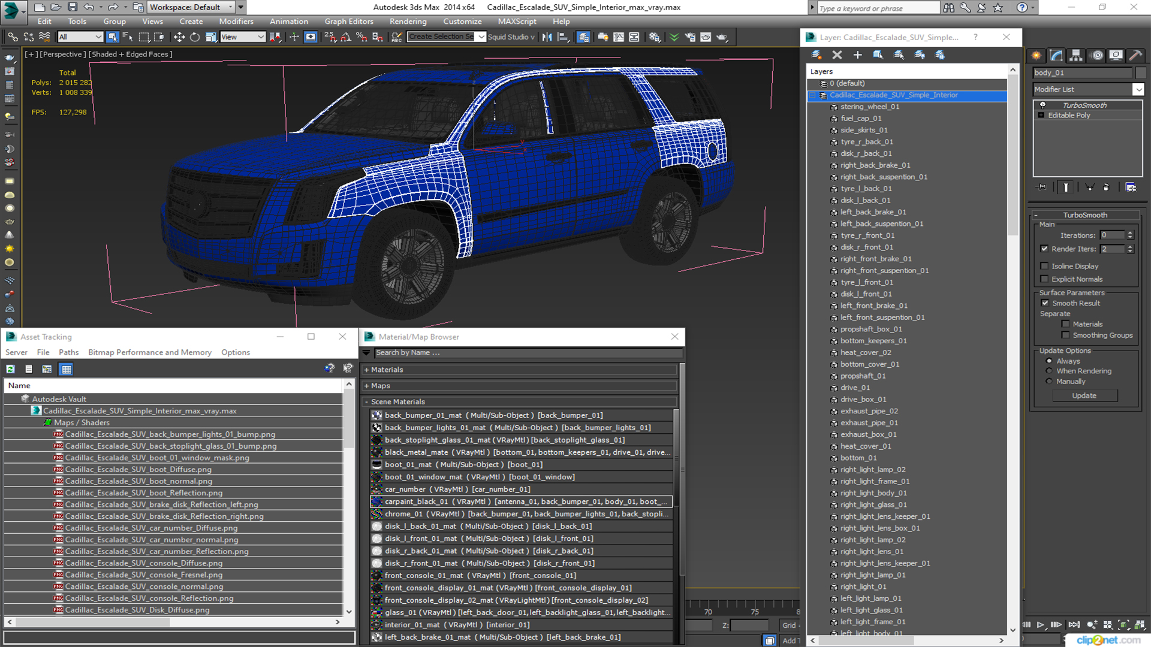
Task: Click Configure Modifier Sets icon
Action: (x=1131, y=187)
